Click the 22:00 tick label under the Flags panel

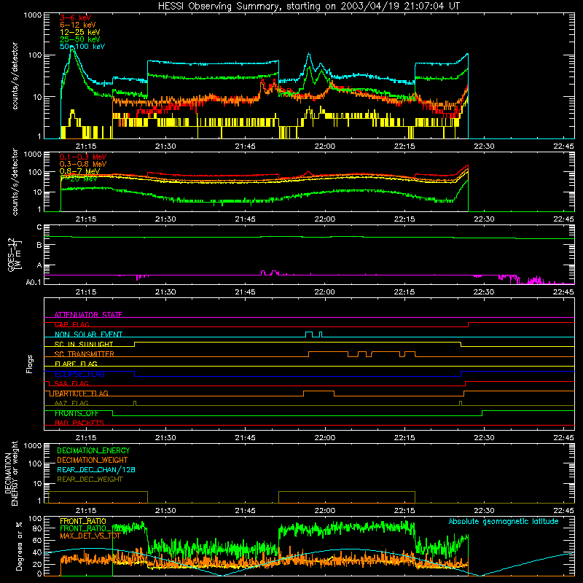tap(324, 438)
